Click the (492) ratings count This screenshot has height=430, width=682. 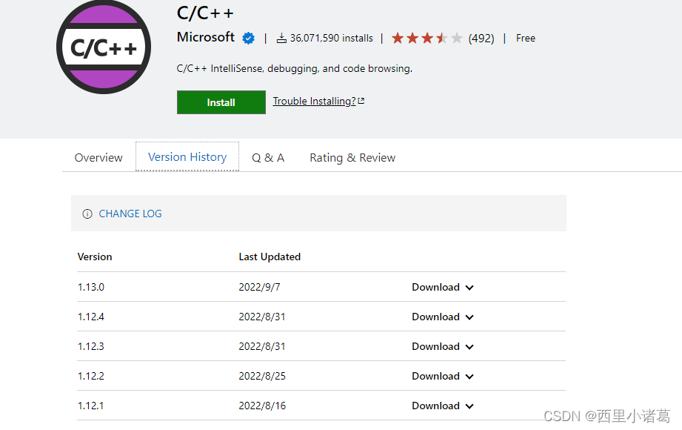click(x=481, y=39)
